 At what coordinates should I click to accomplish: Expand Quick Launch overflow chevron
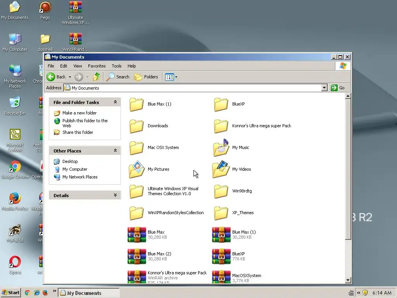point(54,291)
